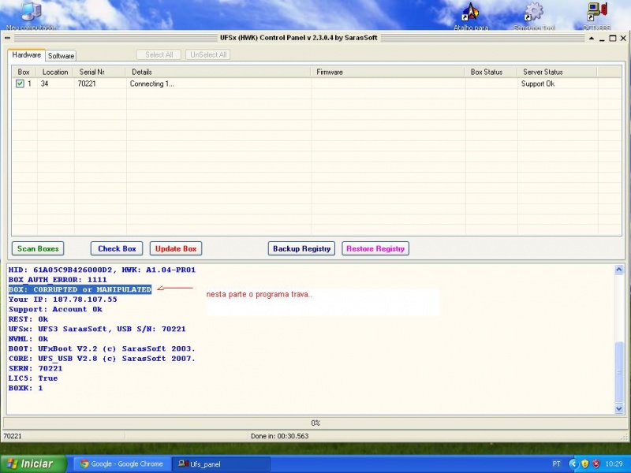Click the 'Support: Account Ok' log line

pyautogui.click(x=55, y=309)
